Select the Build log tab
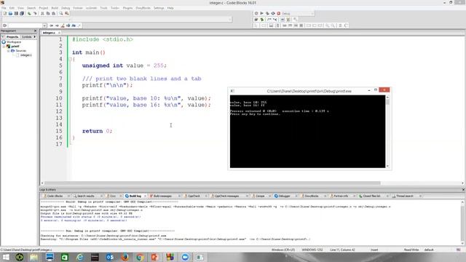 click(x=135, y=196)
